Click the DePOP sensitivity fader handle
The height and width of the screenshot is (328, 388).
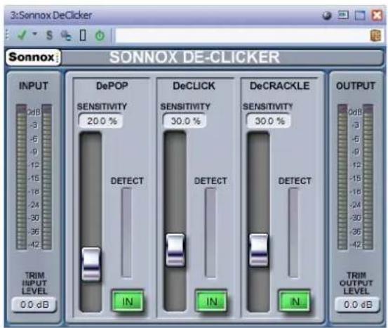(91, 264)
